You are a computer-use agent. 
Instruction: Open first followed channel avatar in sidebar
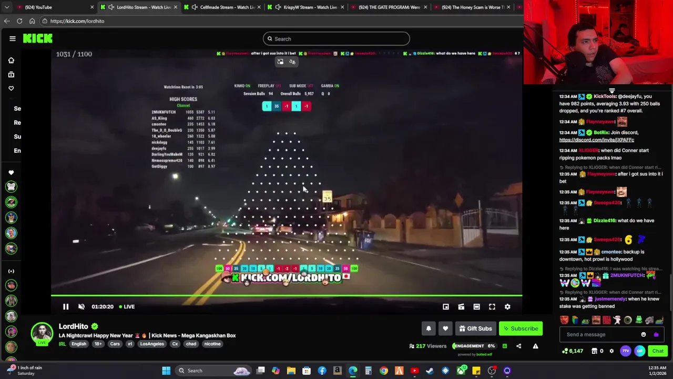11,187
